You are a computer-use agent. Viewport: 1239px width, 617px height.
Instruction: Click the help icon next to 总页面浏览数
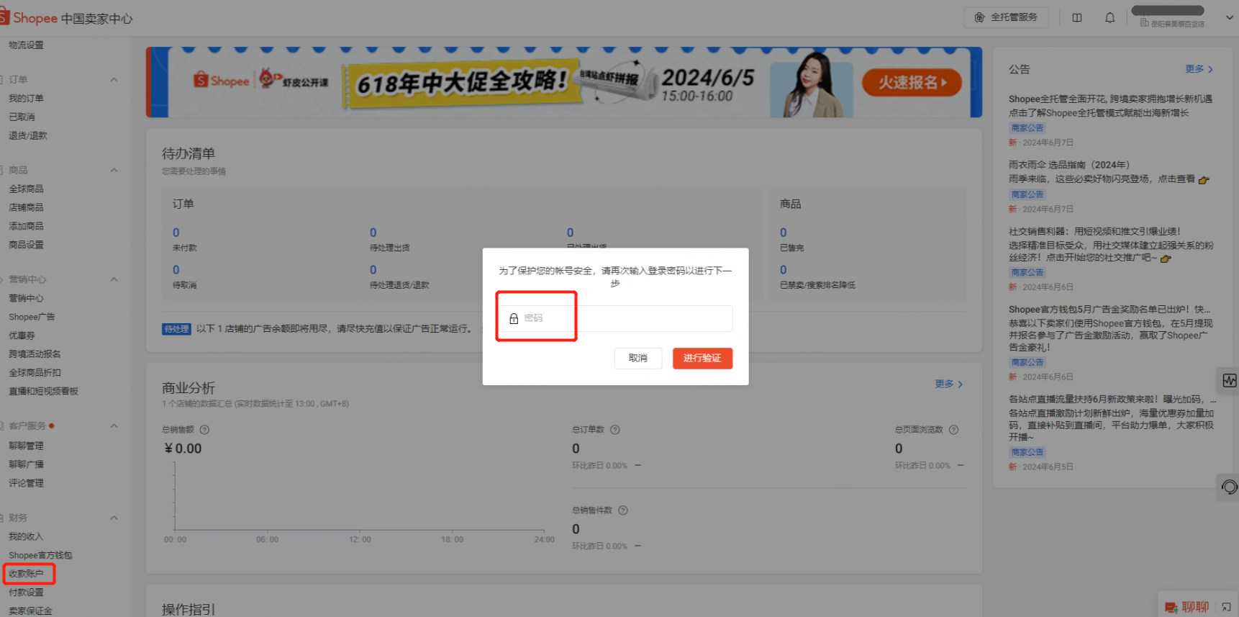[953, 430]
